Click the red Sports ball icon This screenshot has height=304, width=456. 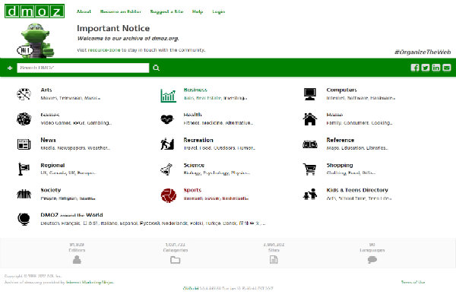(169, 195)
